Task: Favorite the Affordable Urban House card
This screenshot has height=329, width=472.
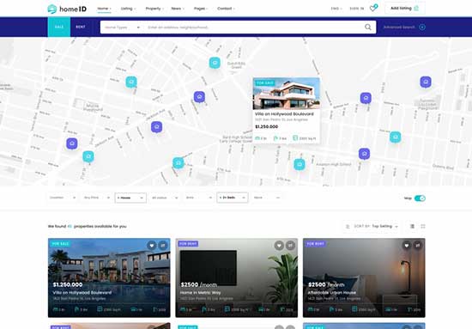Action: click(407, 246)
